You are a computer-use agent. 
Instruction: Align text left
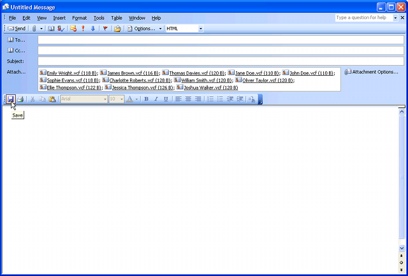pos(178,99)
